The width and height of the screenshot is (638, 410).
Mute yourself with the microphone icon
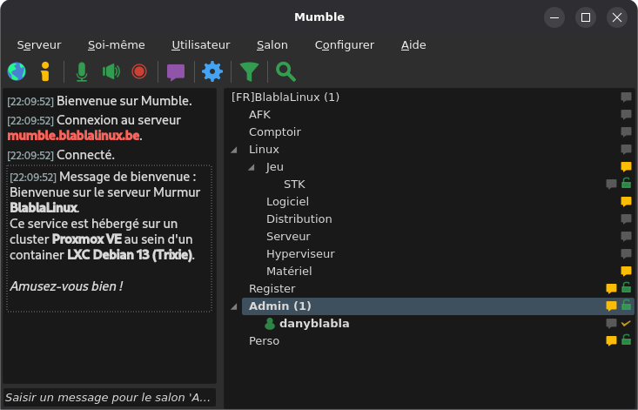[82, 71]
